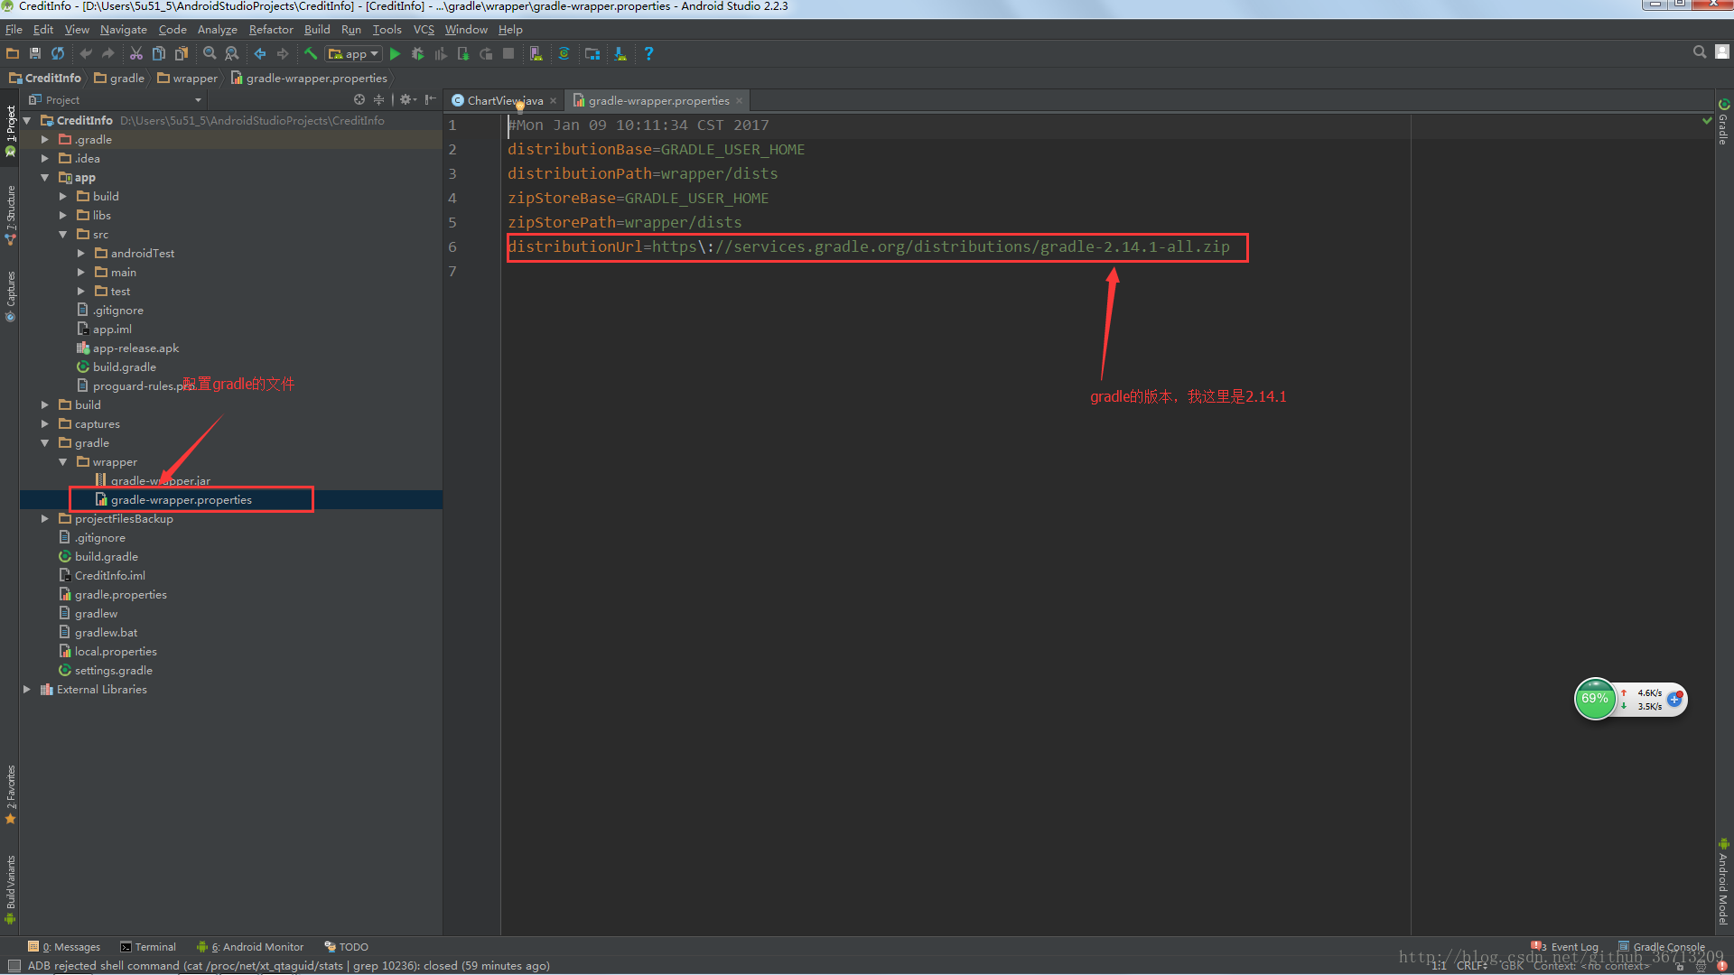Close the gradle-wrapper.properties tab
The width and height of the screenshot is (1734, 975).
(x=739, y=101)
